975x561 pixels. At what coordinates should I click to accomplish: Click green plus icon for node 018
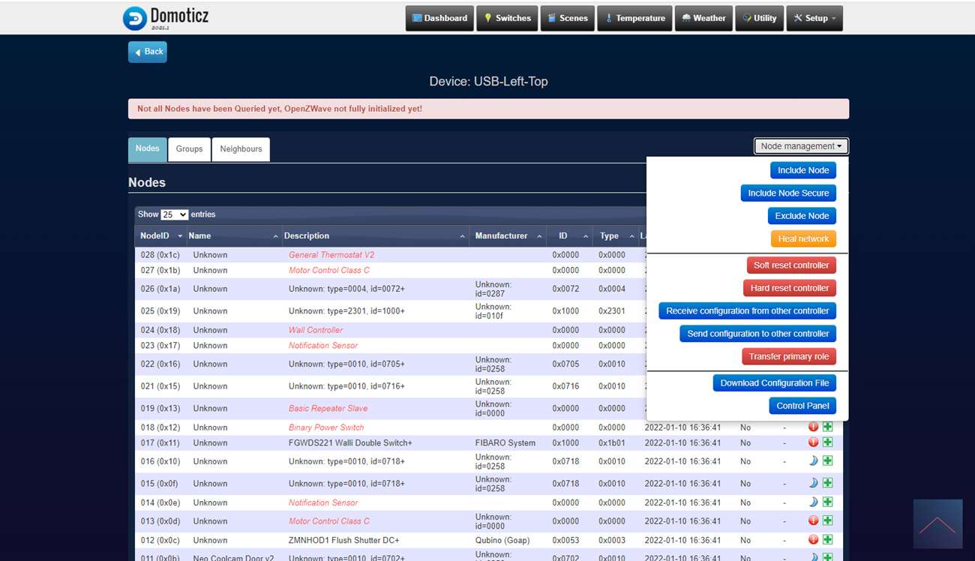point(827,427)
